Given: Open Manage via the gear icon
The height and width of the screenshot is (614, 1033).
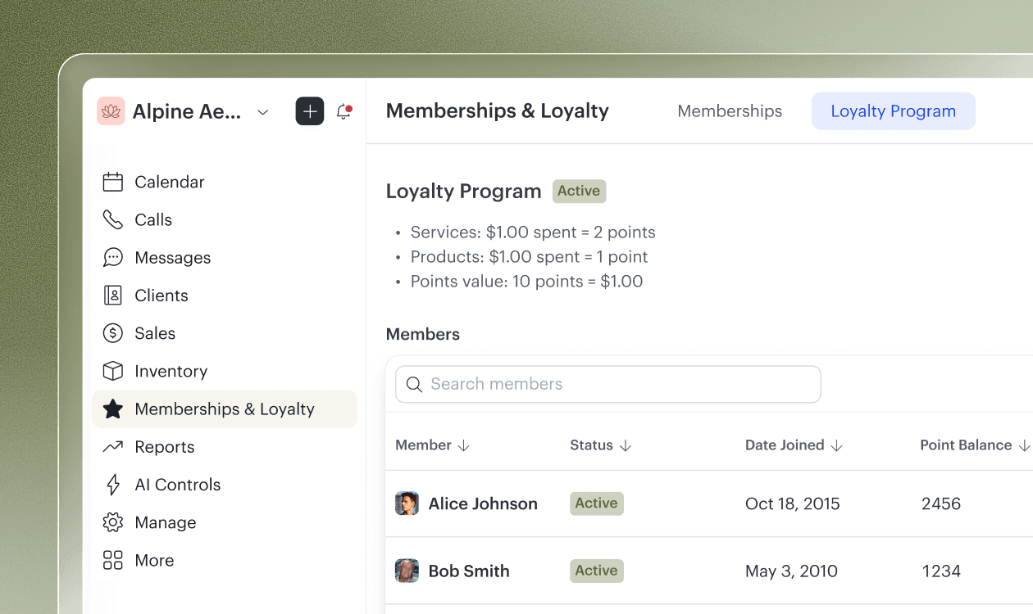Looking at the screenshot, I should coord(112,522).
